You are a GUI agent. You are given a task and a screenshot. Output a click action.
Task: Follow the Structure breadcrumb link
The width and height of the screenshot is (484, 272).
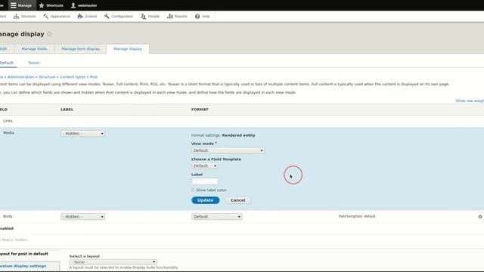point(47,77)
